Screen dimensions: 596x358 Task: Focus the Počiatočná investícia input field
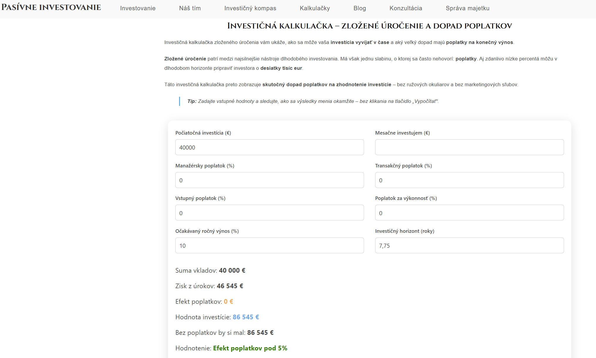click(x=270, y=147)
